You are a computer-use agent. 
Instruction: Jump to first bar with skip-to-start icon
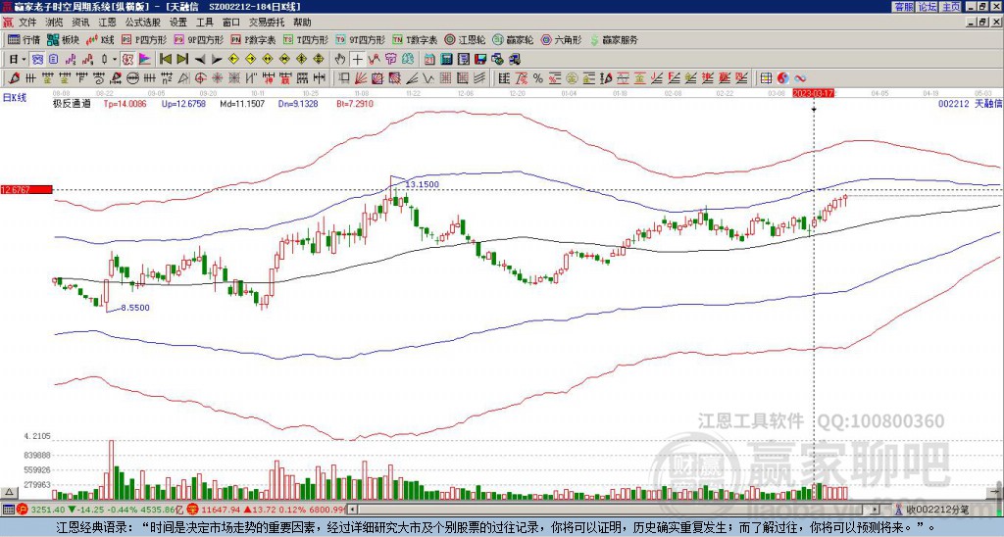tap(166, 60)
